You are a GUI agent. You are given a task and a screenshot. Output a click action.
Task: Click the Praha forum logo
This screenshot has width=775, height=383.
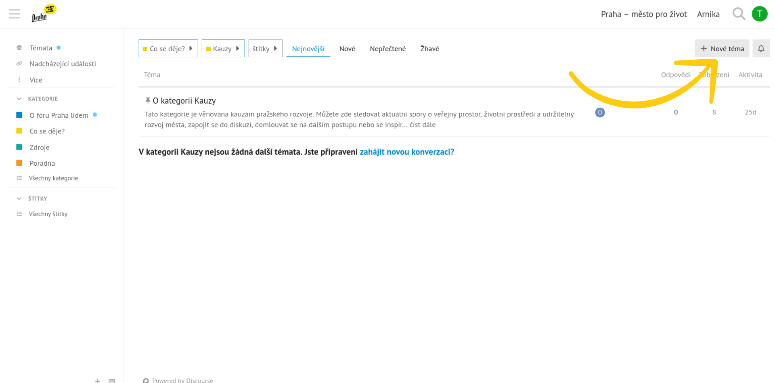click(x=44, y=14)
